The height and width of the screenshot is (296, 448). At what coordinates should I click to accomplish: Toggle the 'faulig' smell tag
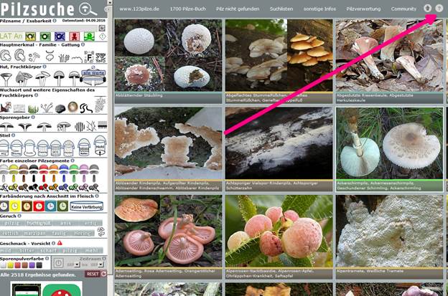(59, 233)
